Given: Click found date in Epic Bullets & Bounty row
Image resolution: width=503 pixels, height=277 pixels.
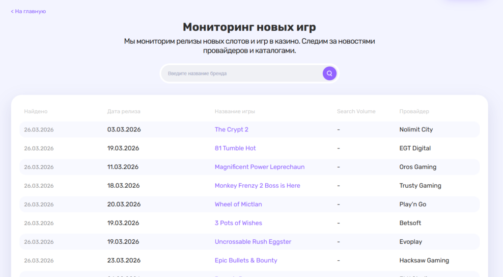Looking at the screenshot, I should coord(39,261).
